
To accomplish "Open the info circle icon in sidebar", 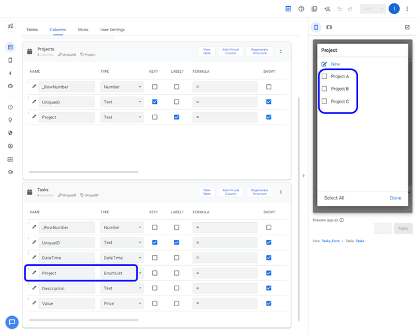I will point(11,107).
